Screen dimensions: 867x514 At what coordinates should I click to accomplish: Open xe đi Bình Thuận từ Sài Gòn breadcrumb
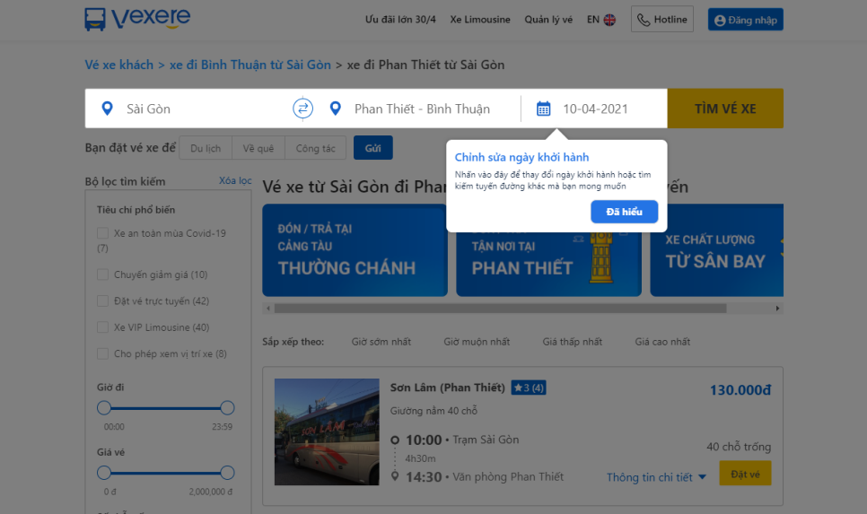(250, 65)
